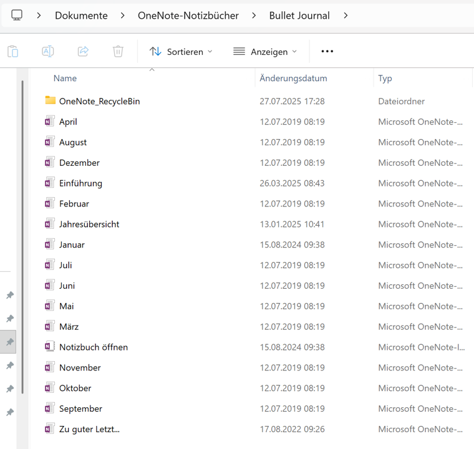Click the delete trash can icon
The height and width of the screenshot is (449, 474).
pos(118,52)
